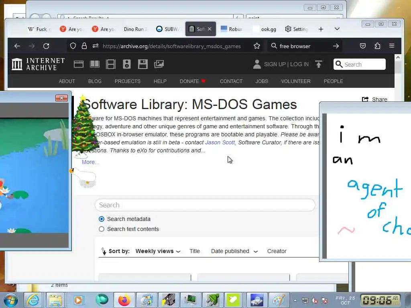Expand description with the More... link
Image resolution: width=411 pixels, height=308 pixels.
(90, 162)
